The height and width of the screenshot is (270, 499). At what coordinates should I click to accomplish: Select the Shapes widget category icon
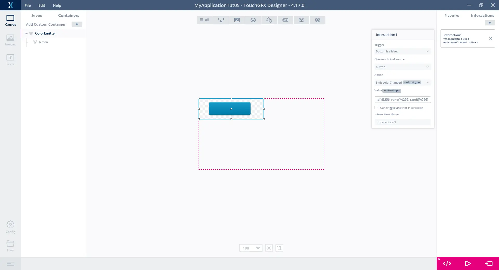269,20
